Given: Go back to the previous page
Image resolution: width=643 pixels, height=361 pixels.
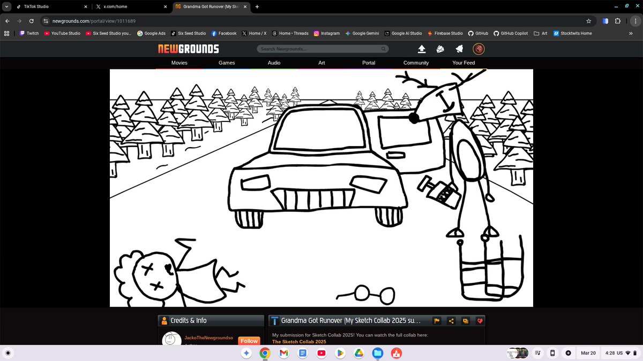Looking at the screenshot, I should pos(7,21).
